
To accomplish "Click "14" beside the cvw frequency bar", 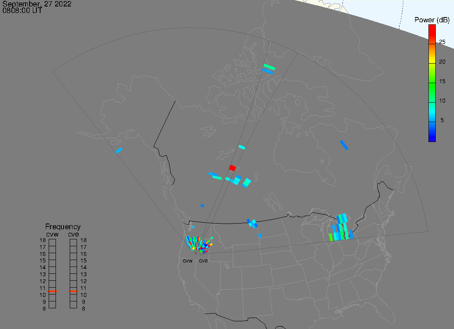I will [43, 268].
